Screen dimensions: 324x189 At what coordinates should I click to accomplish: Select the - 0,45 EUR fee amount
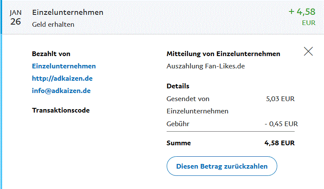coord(281,124)
